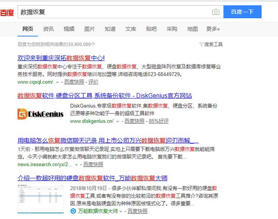This screenshot has height=219, width=278.
Task: Click the DiskGenius logo image
Action: pyautogui.click(x=40, y=114)
